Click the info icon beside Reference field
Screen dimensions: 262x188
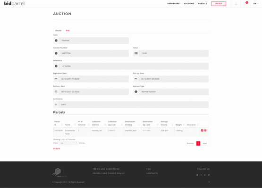click(x=56, y=66)
